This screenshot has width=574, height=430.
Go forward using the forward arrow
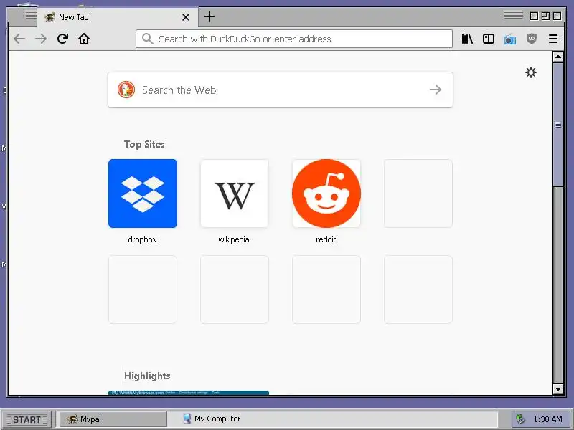(41, 39)
